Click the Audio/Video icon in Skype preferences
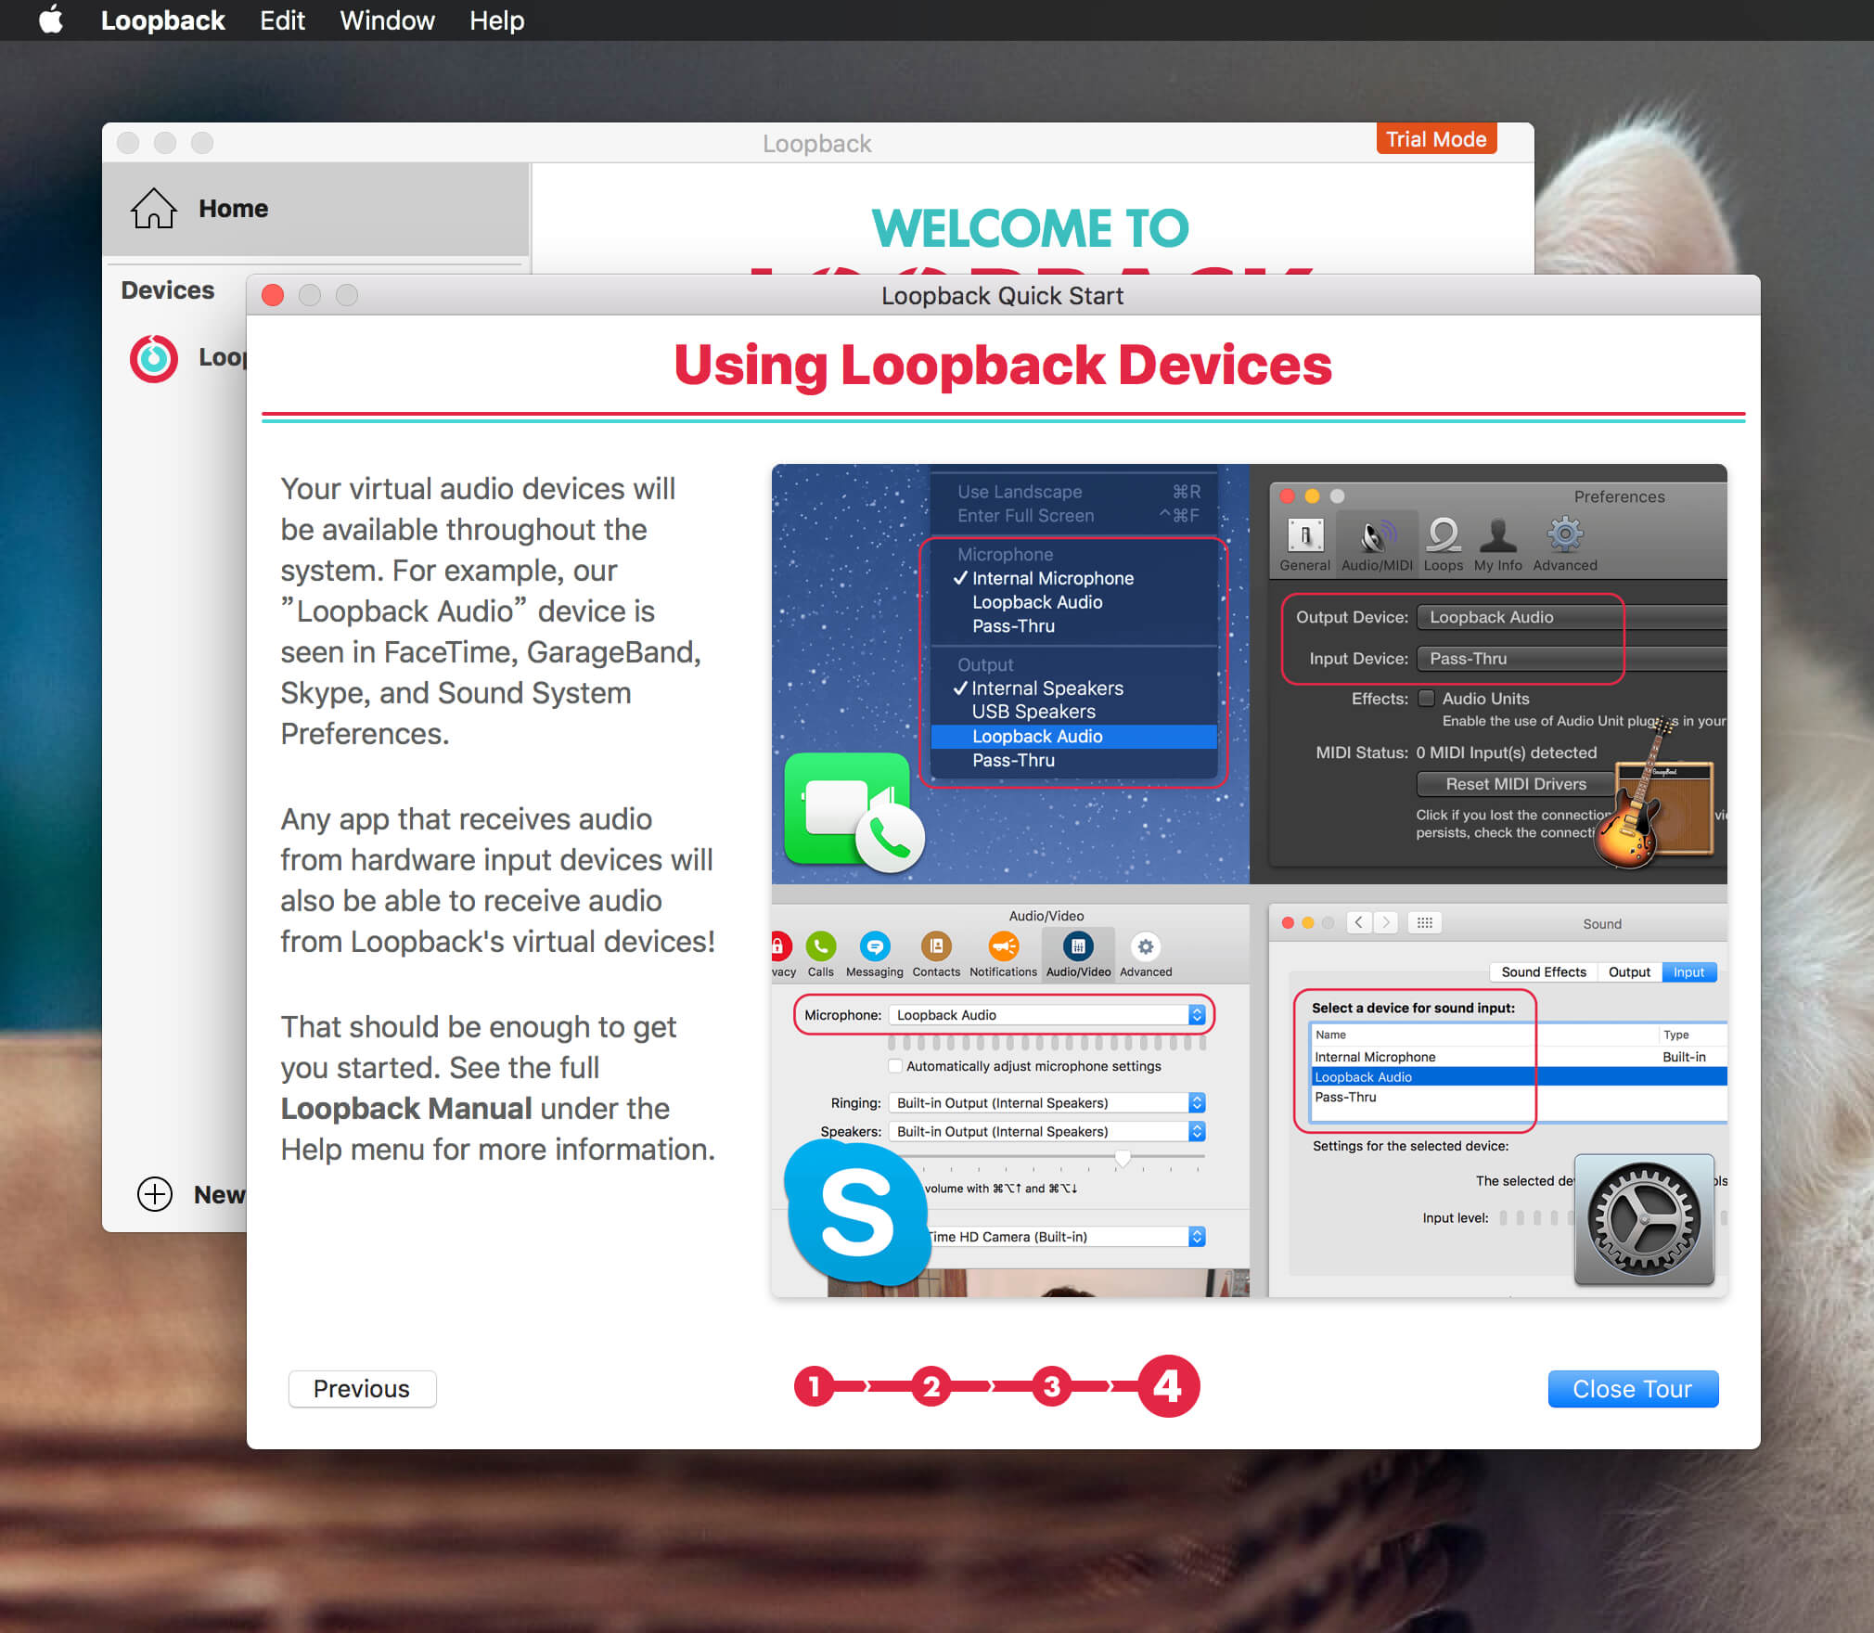Screen dimensions: 1874x1633 click(x=1078, y=955)
